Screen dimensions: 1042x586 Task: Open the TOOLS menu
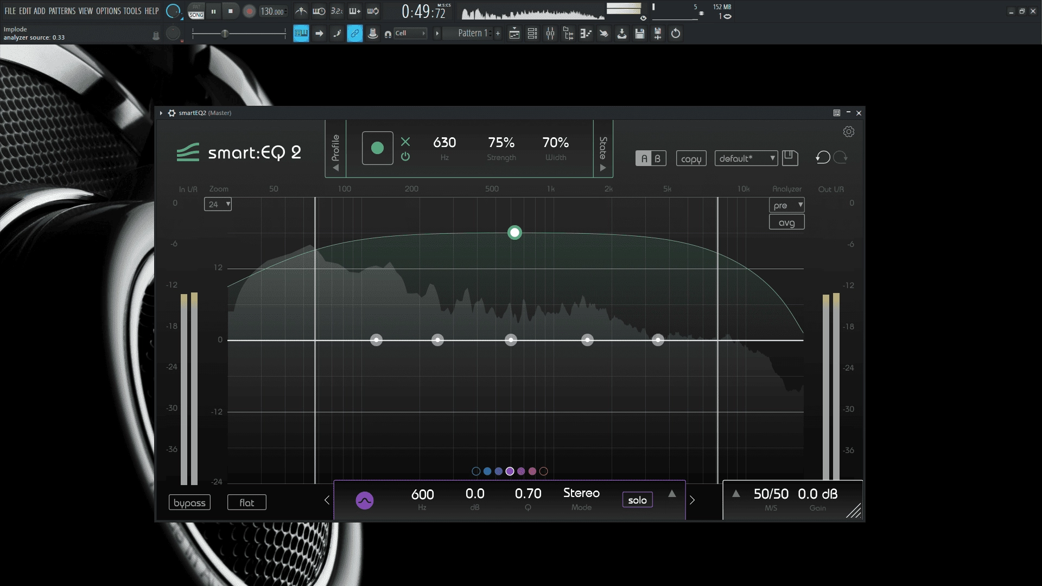(132, 11)
